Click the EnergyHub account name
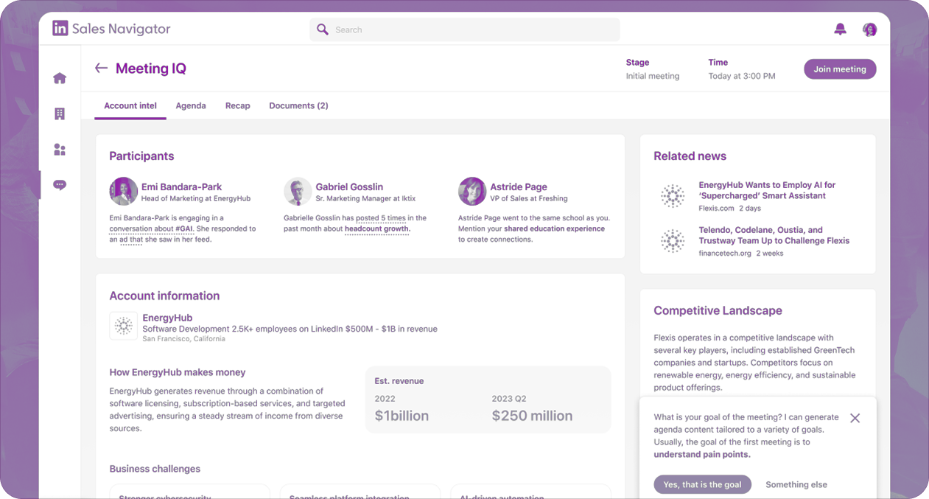This screenshot has height=499, width=929. [x=167, y=318]
